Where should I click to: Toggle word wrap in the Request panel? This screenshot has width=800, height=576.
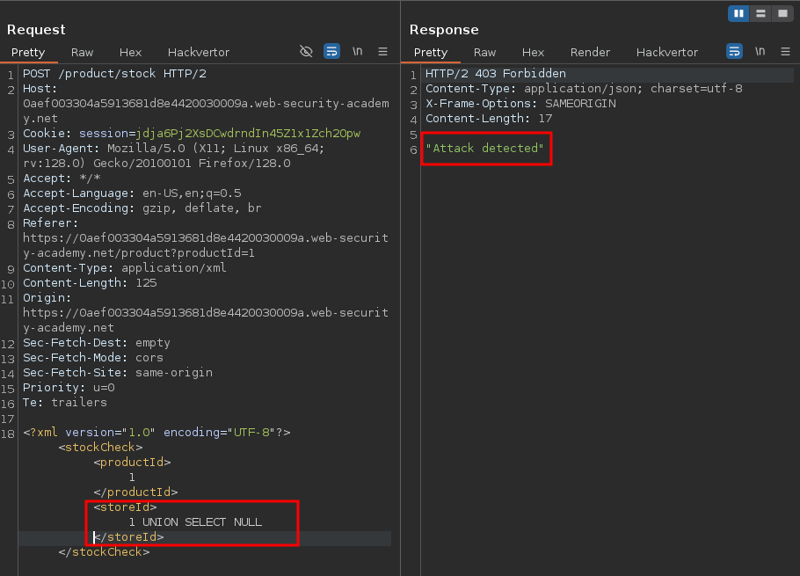click(x=331, y=52)
